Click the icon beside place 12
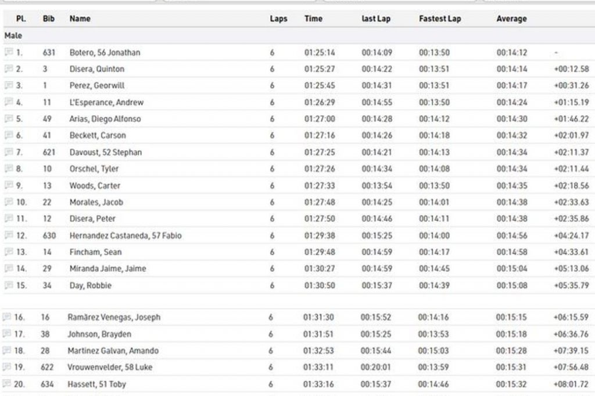This screenshot has width=595, height=396. [x=9, y=235]
